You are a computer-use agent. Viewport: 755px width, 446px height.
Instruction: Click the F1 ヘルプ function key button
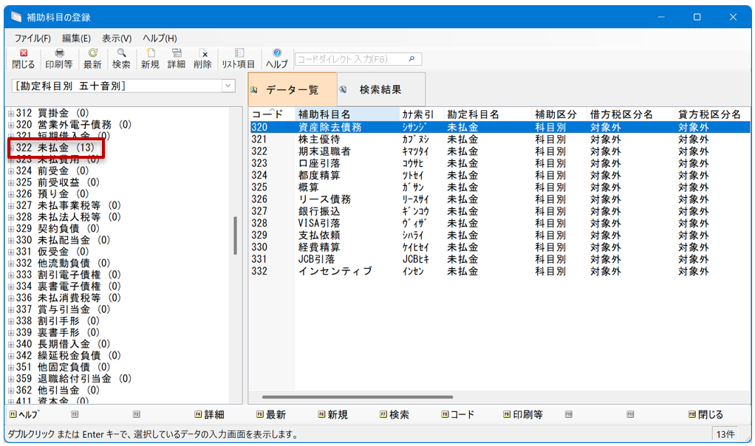tap(24, 415)
